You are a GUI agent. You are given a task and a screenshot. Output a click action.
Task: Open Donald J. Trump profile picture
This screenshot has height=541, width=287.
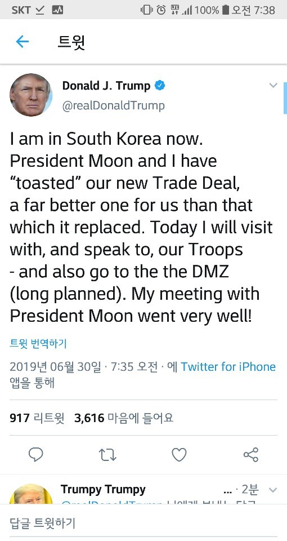[x=31, y=95]
